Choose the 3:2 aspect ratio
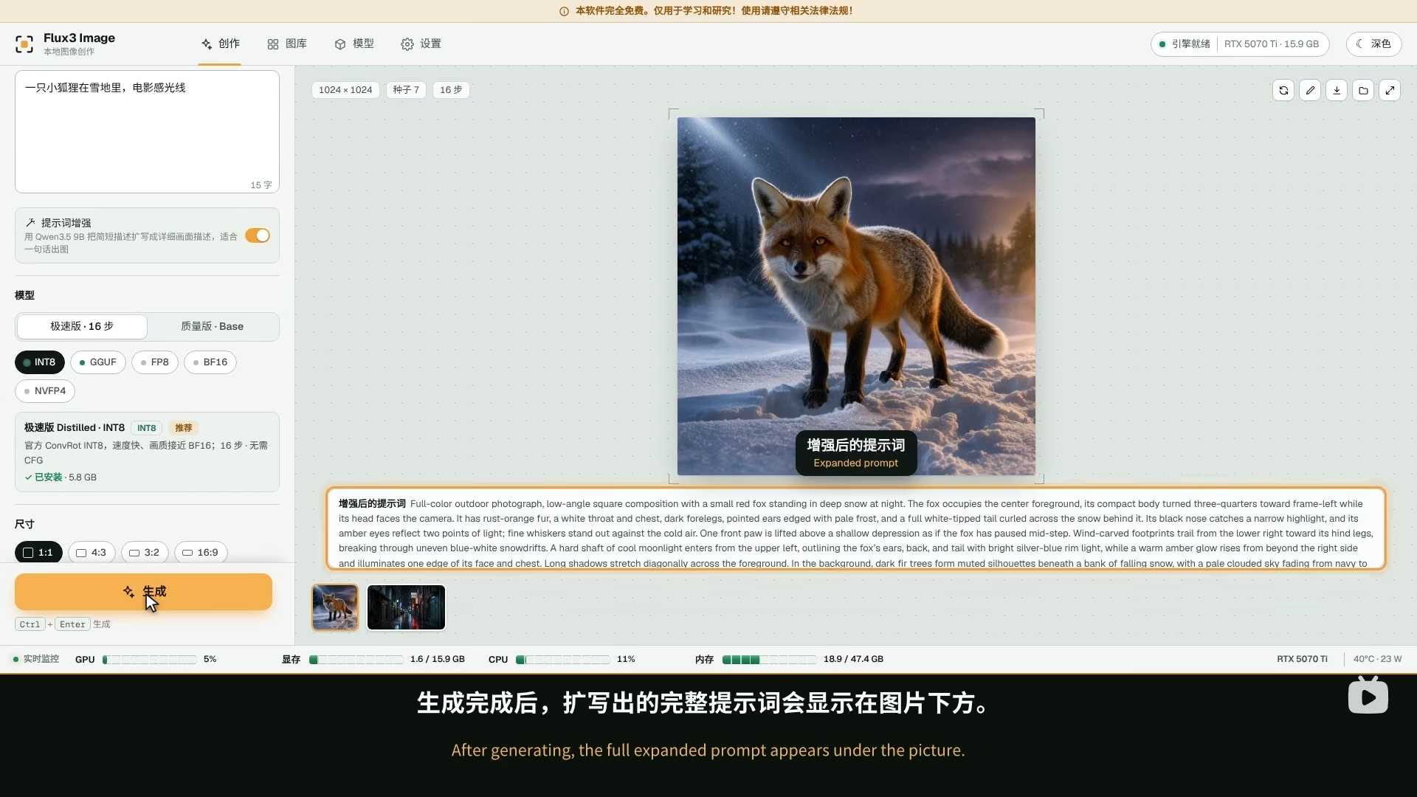Viewport: 1417px width, 797px height. 145,553
